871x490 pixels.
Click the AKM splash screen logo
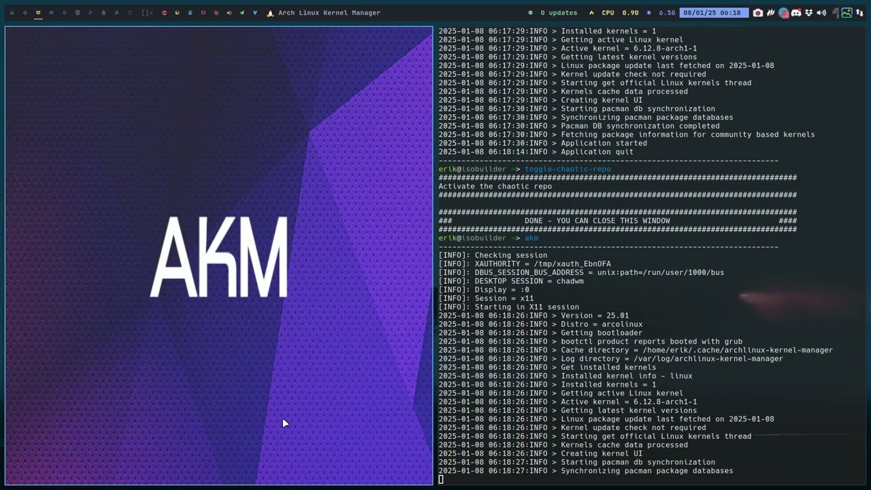[219, 257]
